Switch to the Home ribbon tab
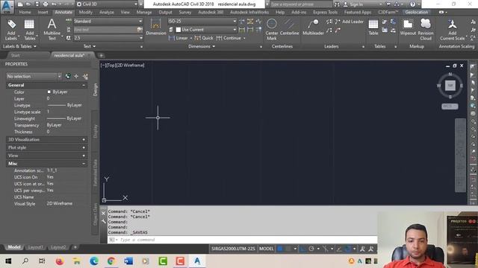Screen dimensions: 478x268 25,12
